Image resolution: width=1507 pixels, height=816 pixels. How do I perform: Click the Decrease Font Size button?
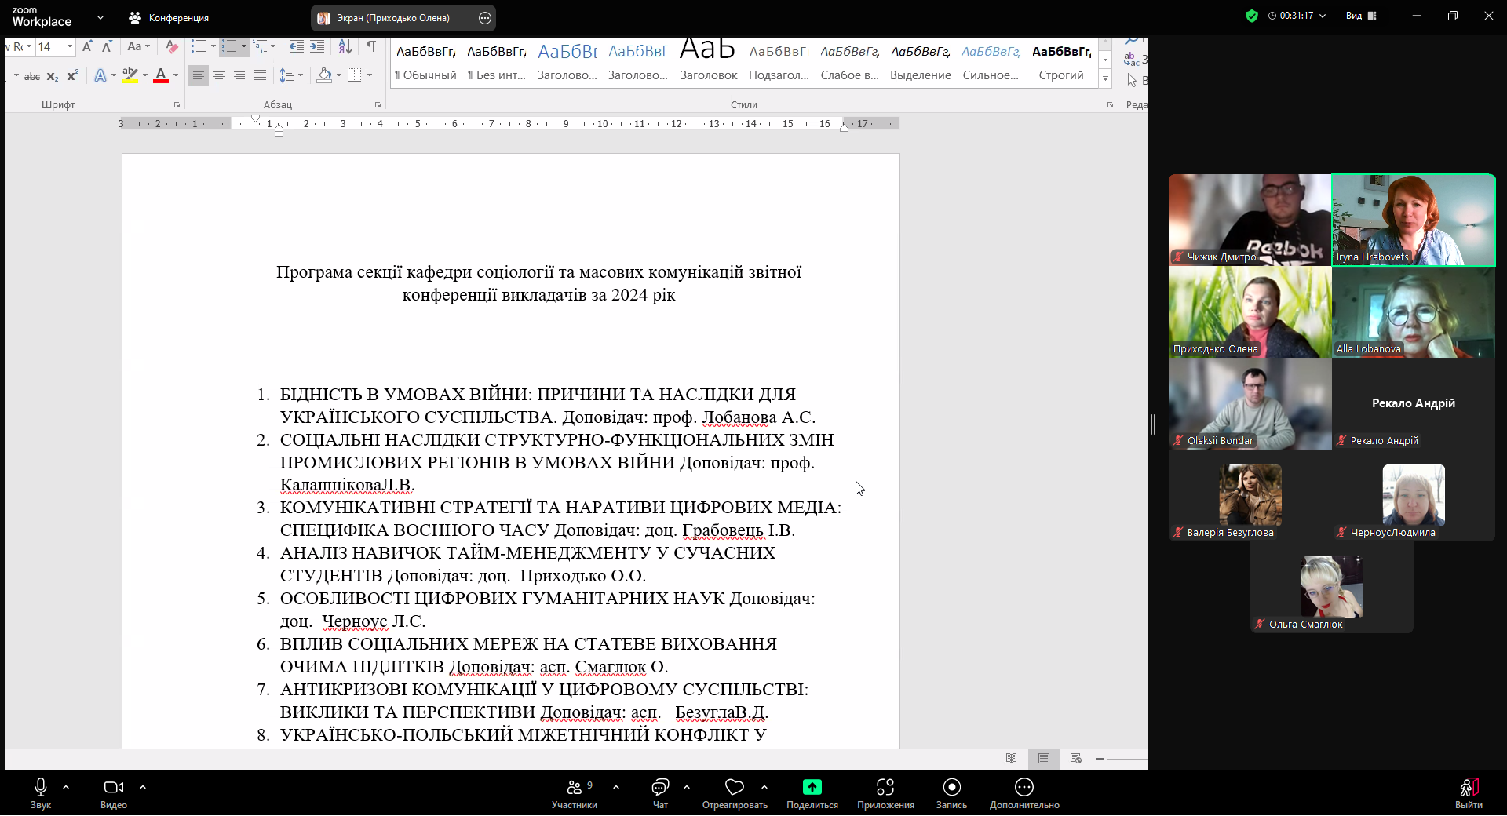(107, 47)
